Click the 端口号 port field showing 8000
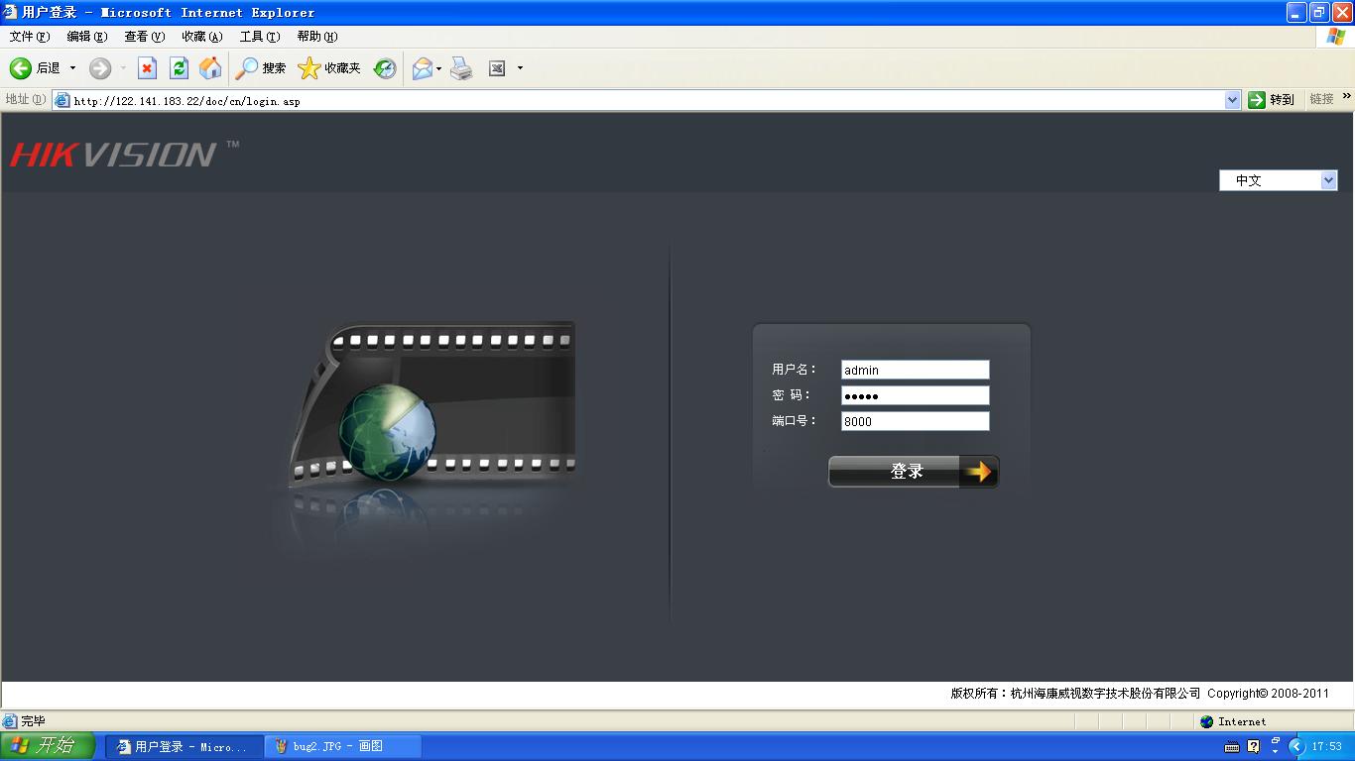This screenshot has height=761, width=1355. [x=916, y=421]
